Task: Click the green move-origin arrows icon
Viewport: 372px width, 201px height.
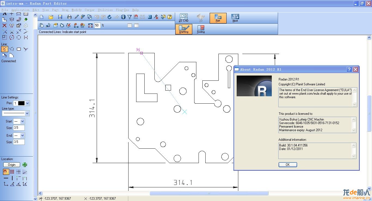Action: tap(25, 165)
